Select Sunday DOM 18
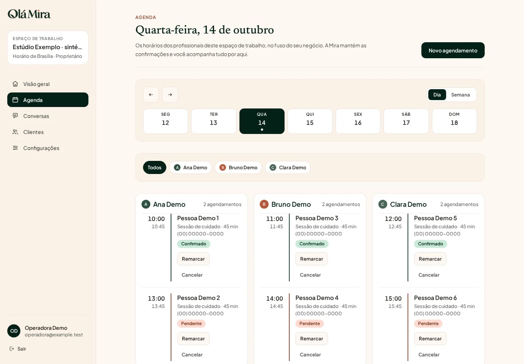This screenshot has height=364, width=524. 454,121
